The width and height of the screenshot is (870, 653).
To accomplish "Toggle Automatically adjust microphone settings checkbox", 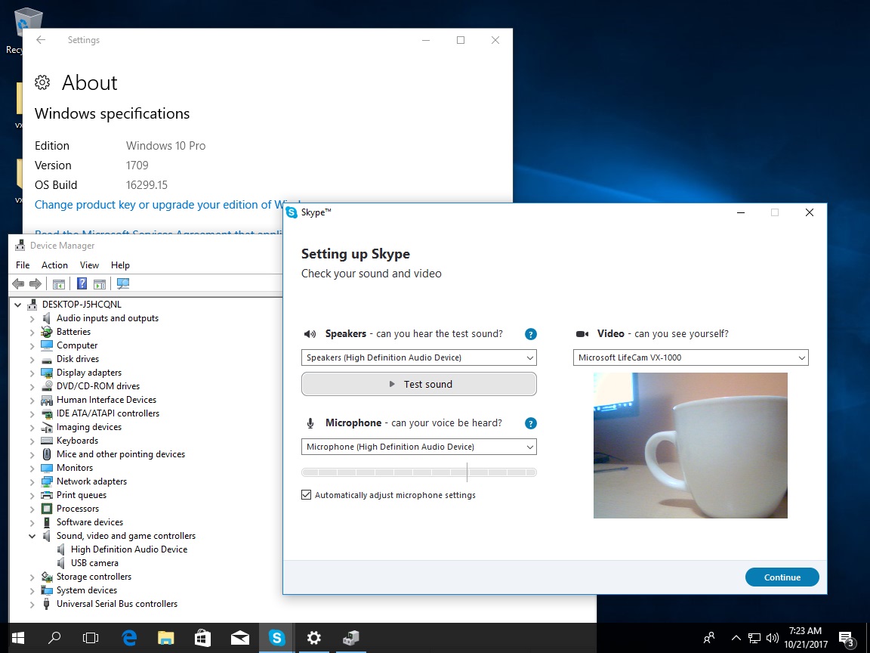I will coord(307,495).
